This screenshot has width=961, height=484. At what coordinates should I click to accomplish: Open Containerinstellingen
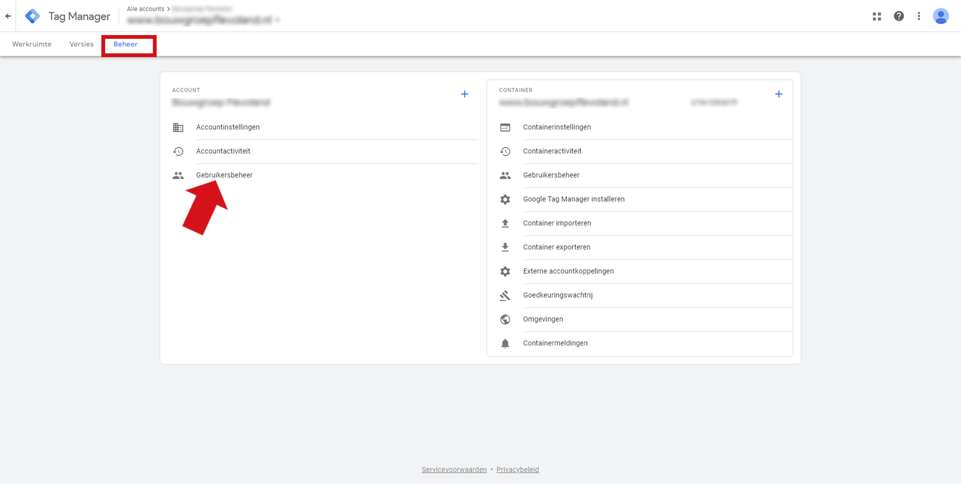click(557, 127)
